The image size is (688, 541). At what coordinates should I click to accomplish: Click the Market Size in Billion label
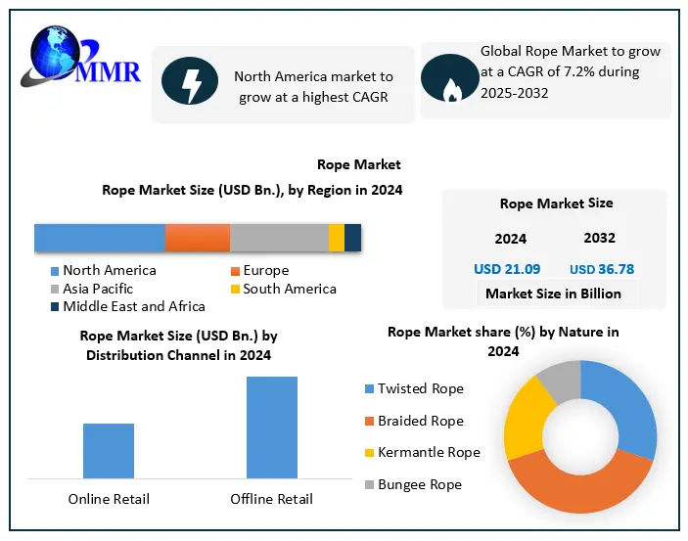[x=554, y=293]
